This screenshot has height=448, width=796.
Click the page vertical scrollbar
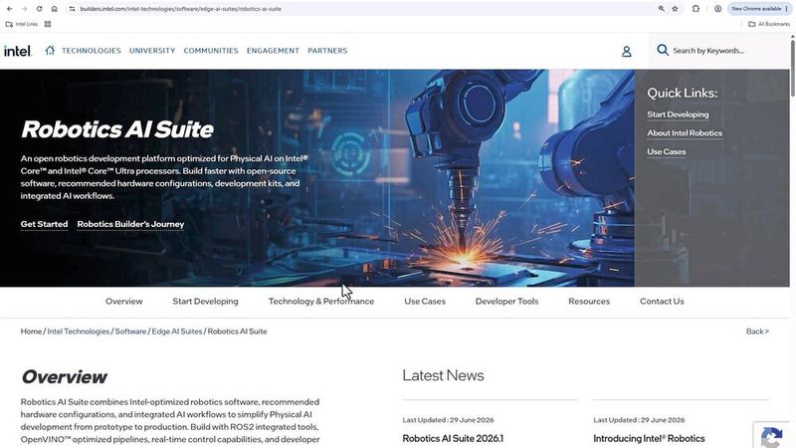792,66
